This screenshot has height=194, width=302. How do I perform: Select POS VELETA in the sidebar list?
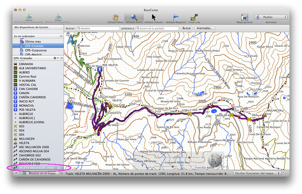click(x=38, y=110)
